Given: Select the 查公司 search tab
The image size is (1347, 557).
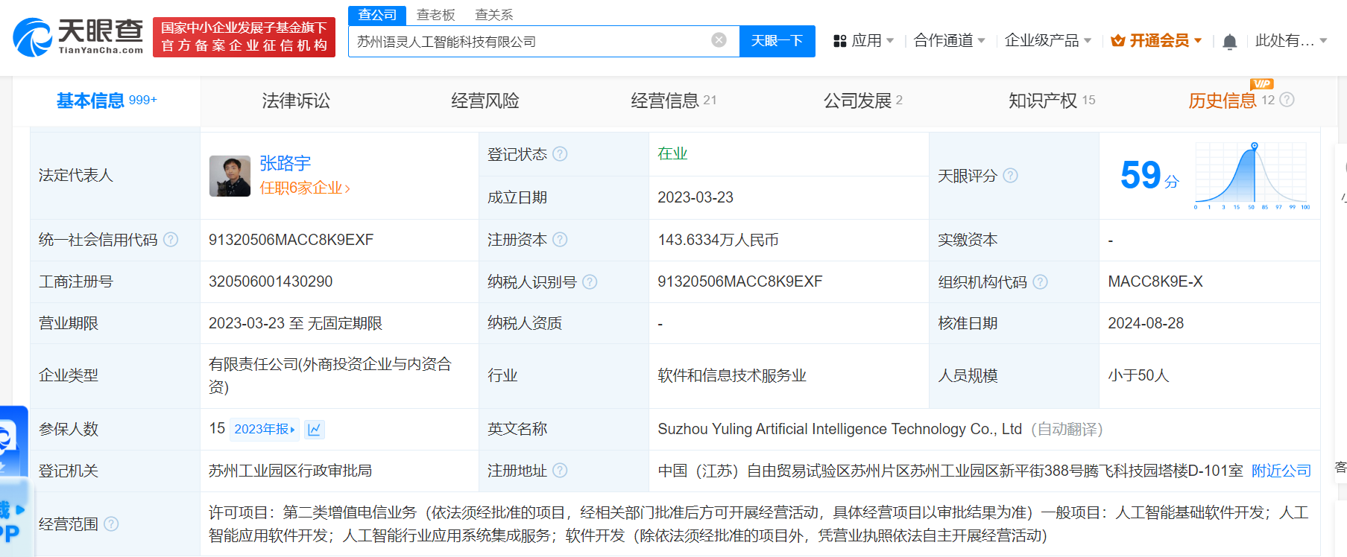Looking at the screenshot, I should (377, 15).
